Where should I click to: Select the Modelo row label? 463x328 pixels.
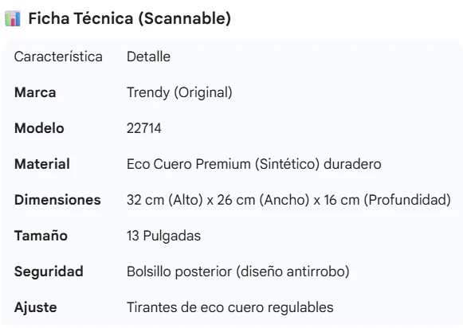coord(39,128)
